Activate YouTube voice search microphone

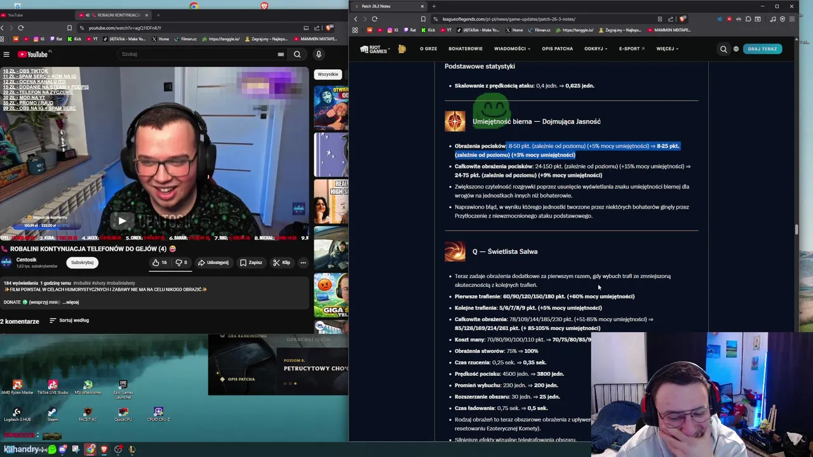319,55
